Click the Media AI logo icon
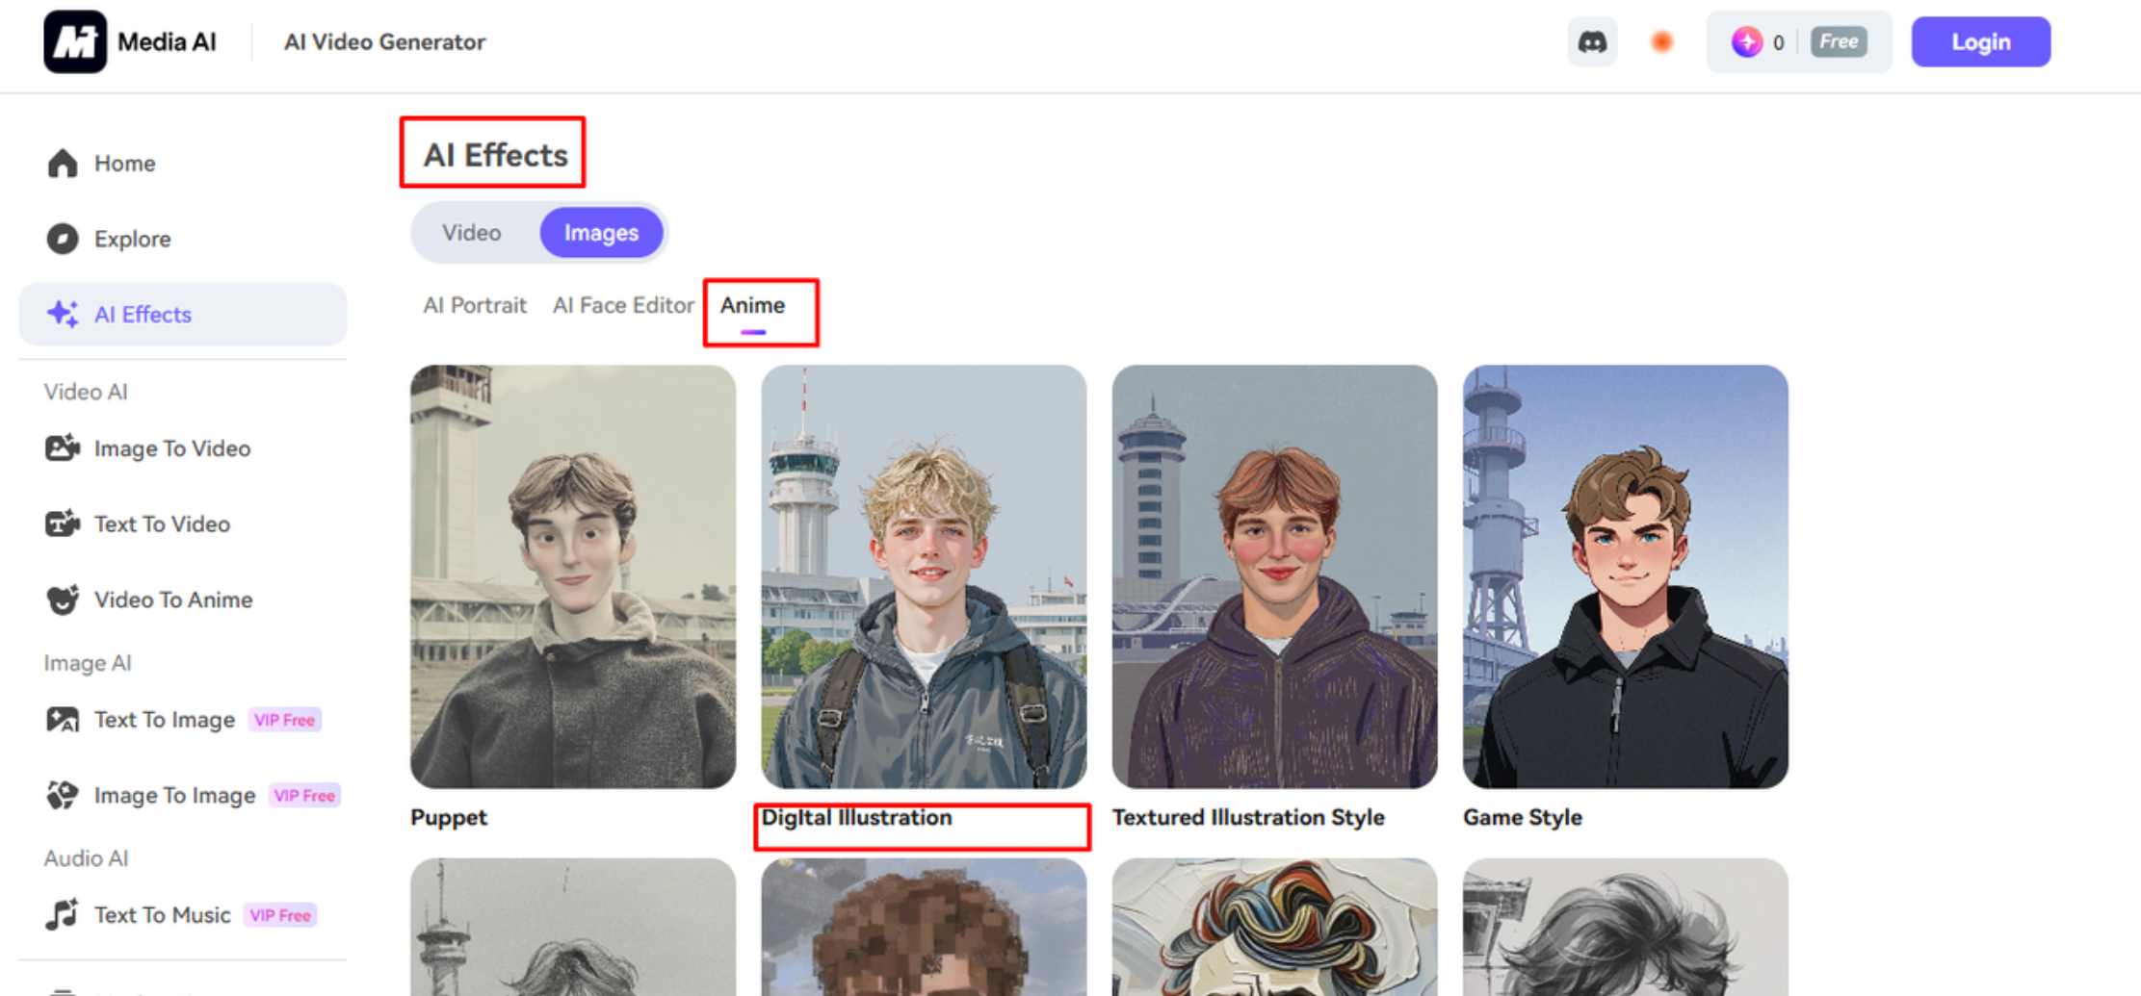Image resolution: width=2141 pixels, height=996 pixels. [74, 42]
